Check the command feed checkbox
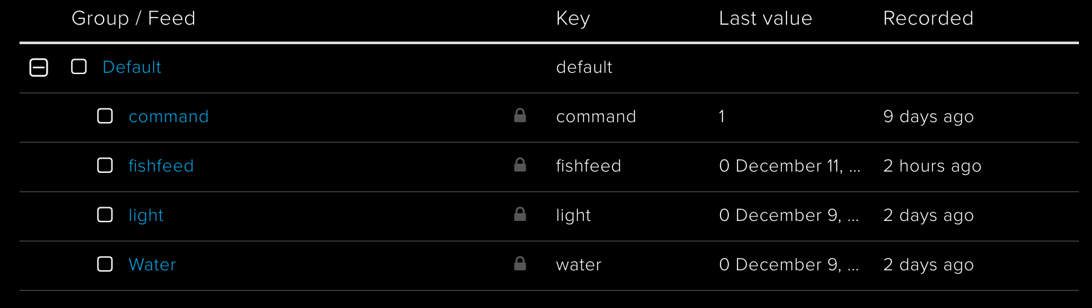1092x308 pixels. (105, 116)
